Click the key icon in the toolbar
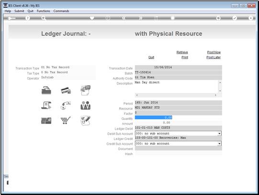 (x=11, y=18)
